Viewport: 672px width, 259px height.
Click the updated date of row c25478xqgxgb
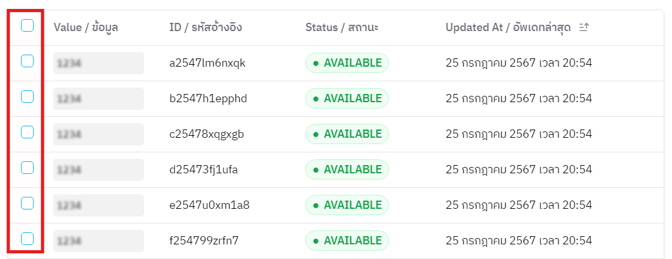pos(518,134)
